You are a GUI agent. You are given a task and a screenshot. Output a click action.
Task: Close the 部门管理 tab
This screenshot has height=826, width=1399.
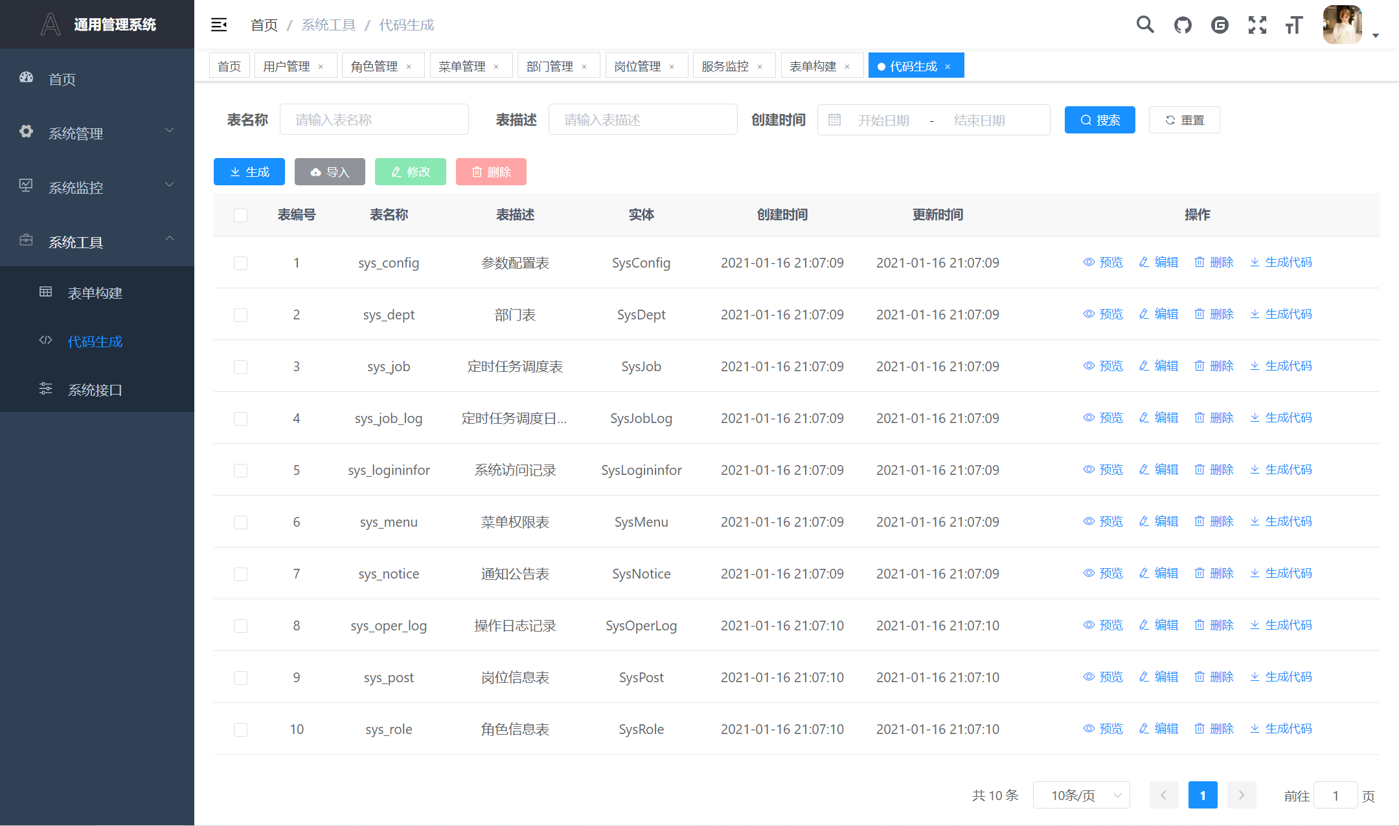coord(584,67)
